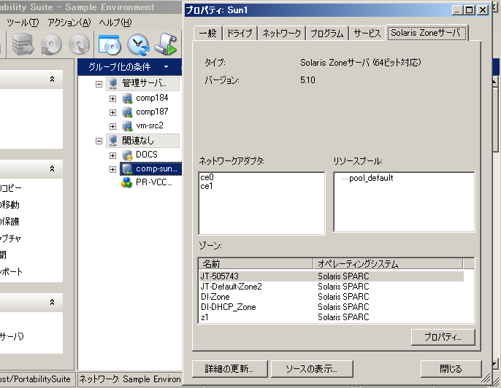The image size is (501, 388).
Task: Click the script run toolbar icon
Action: (166, 44)
